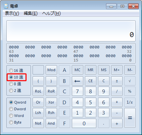Click the Xor logic button

[51, 102]
